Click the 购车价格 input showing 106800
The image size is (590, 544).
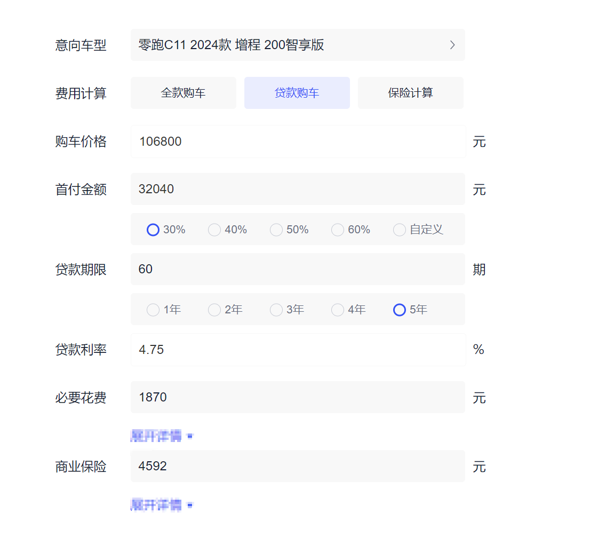[298, 141]
